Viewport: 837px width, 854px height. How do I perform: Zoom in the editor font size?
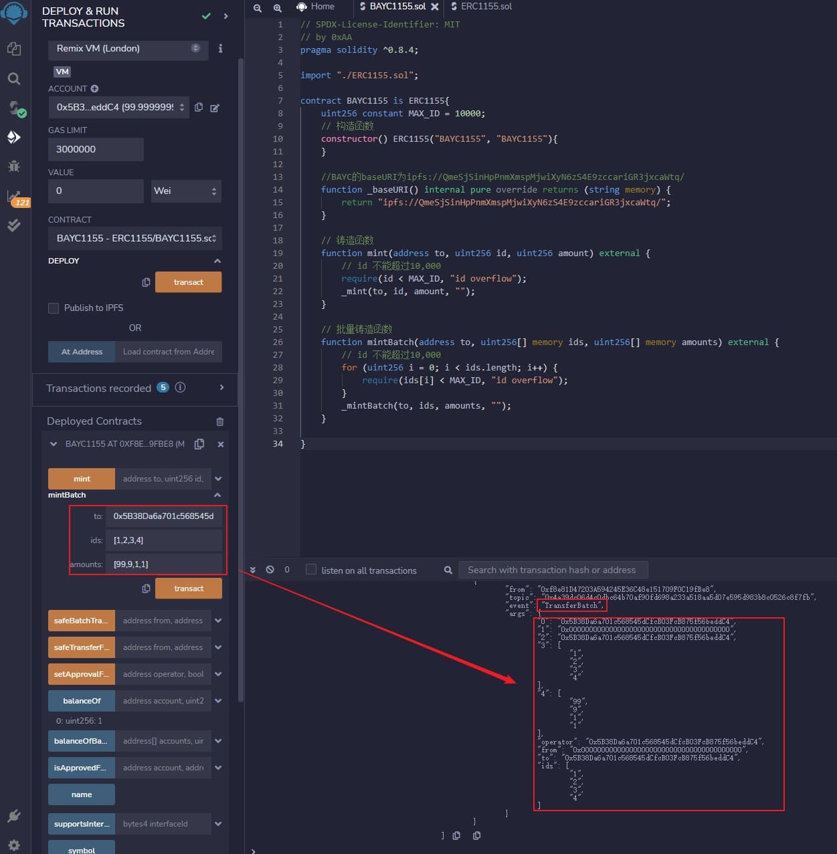point(277,8)
